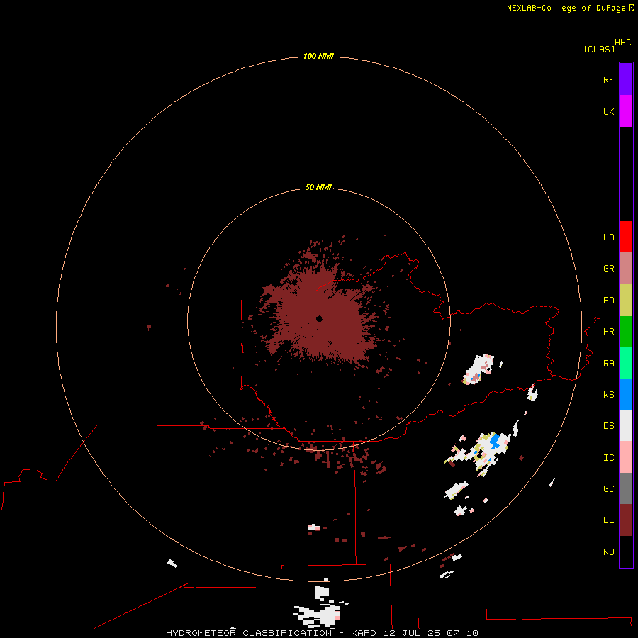The width and height of the screenshot is (638, 638).
Task: Click the HR green legend swatch
Action: 626,332
